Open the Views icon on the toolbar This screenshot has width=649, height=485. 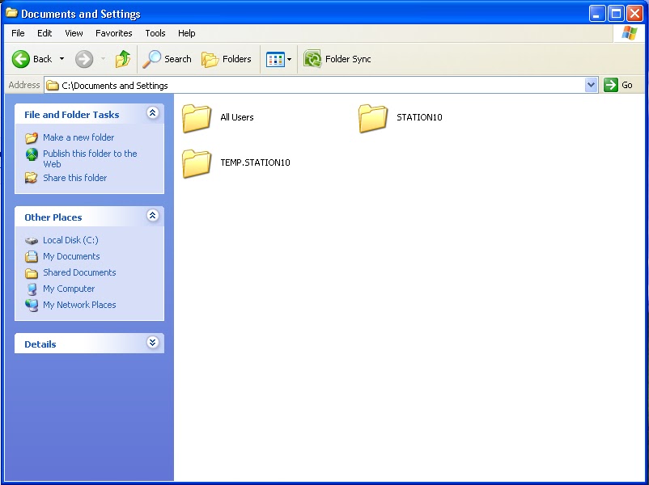[278, 59]
